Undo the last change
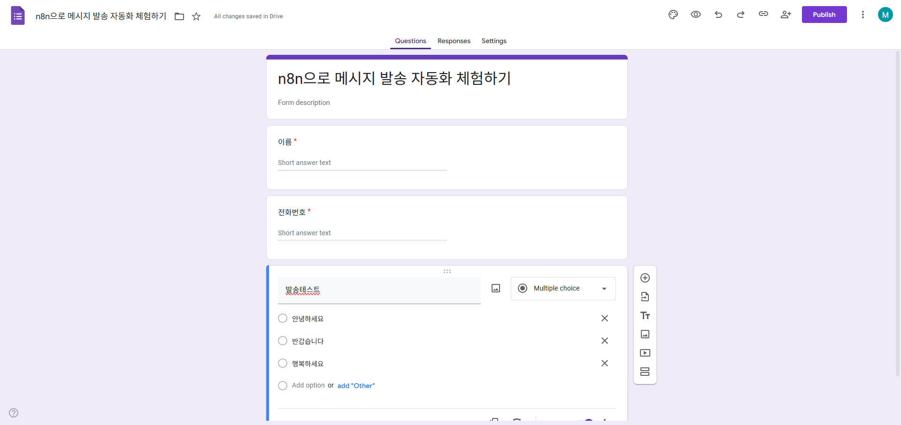The image size is (901, 425). pyautogui.click(x=718, y=15)
